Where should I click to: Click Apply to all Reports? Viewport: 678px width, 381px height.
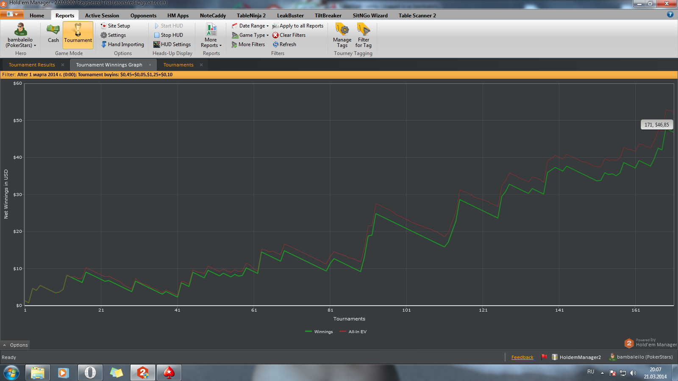(298, 26)
